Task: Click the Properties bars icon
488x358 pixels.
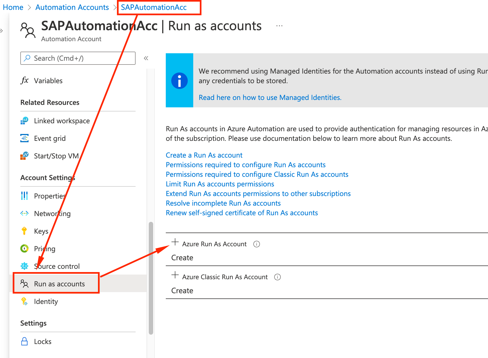Action: coord(24,196)
